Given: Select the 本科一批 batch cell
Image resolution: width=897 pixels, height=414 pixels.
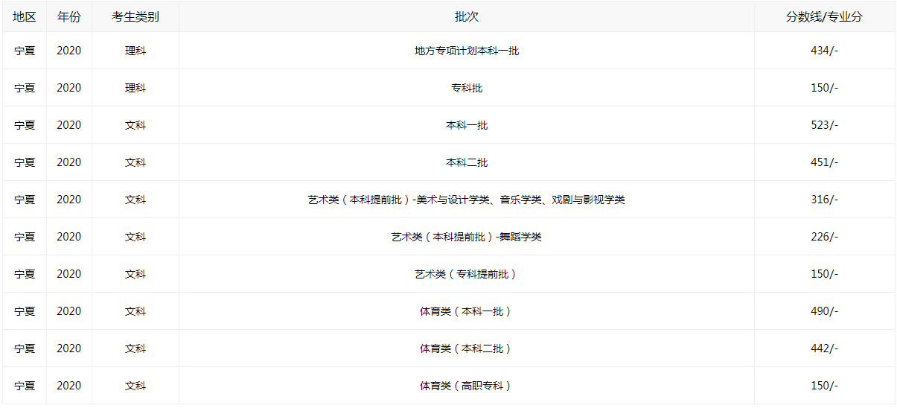Looking at the screenshot, I should coord(467,125).
